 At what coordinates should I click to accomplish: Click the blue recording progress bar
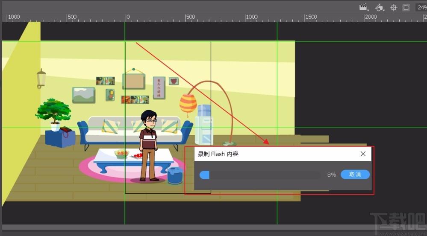[260, 175]
